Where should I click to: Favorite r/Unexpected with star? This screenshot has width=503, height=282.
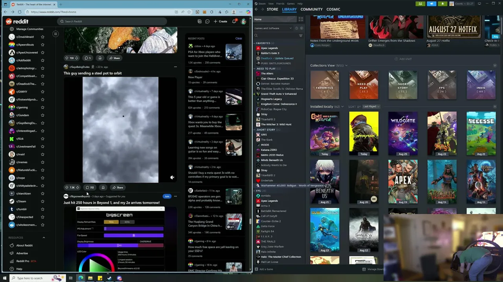pos(42,217)
